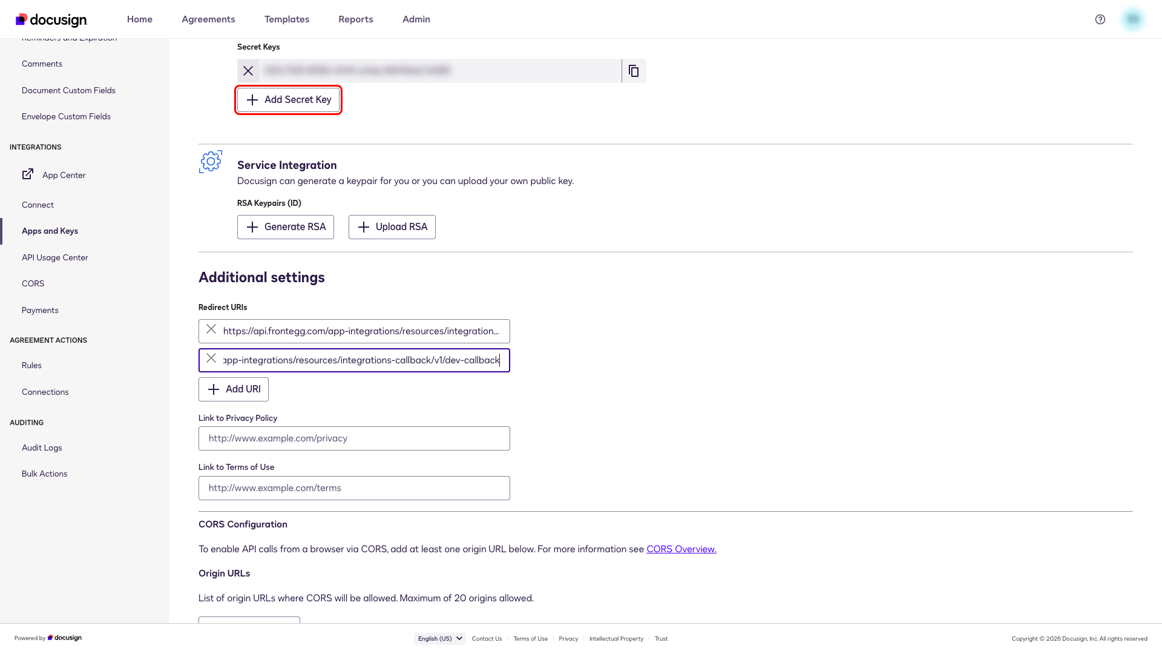Screen dimensions: 1162x654
Task: Focus the Link to Privacy Policy field
Action: 354,438
